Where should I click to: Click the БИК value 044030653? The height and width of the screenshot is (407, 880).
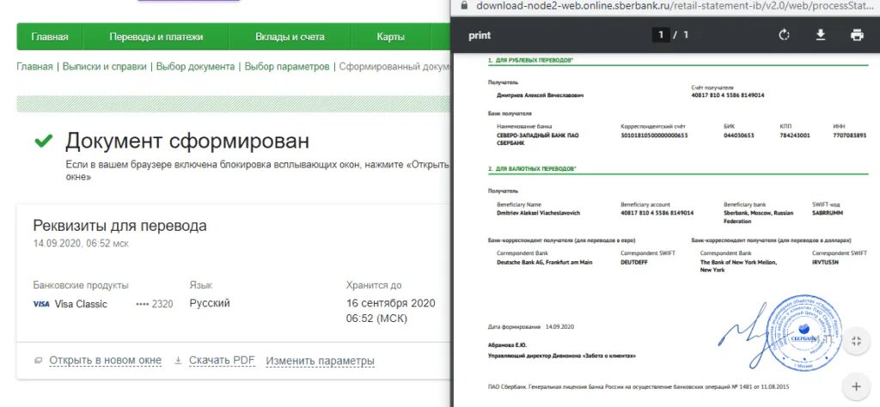click(739, 135)
